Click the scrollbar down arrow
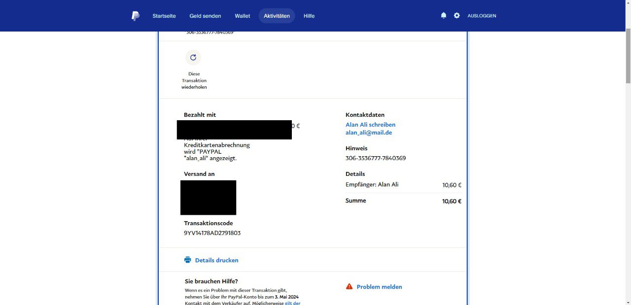631x305 pixels. [x=628, y=301]
